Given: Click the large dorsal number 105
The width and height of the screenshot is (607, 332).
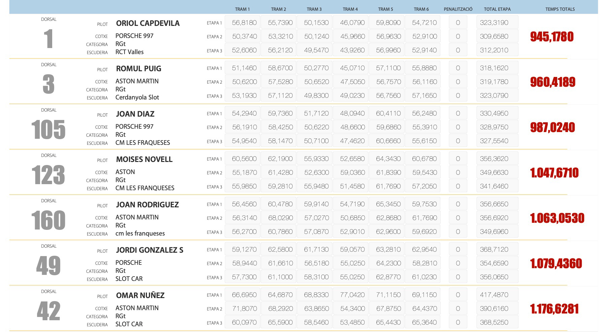Looking at the screenshot, I should point(48,130).
